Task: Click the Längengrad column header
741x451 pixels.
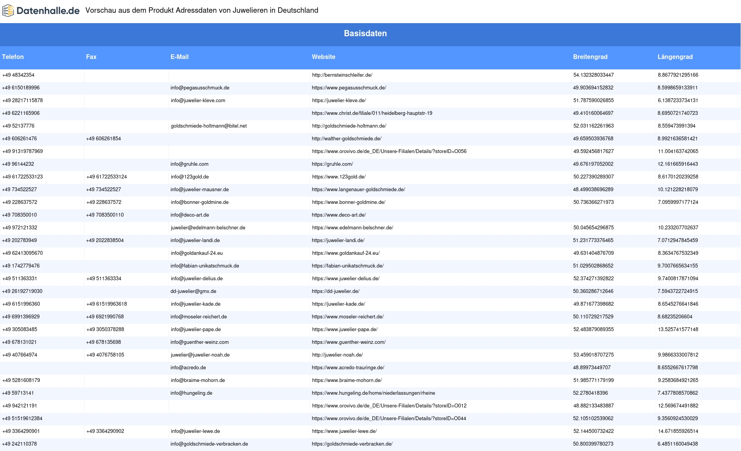Action: click(x=675, y=57)
